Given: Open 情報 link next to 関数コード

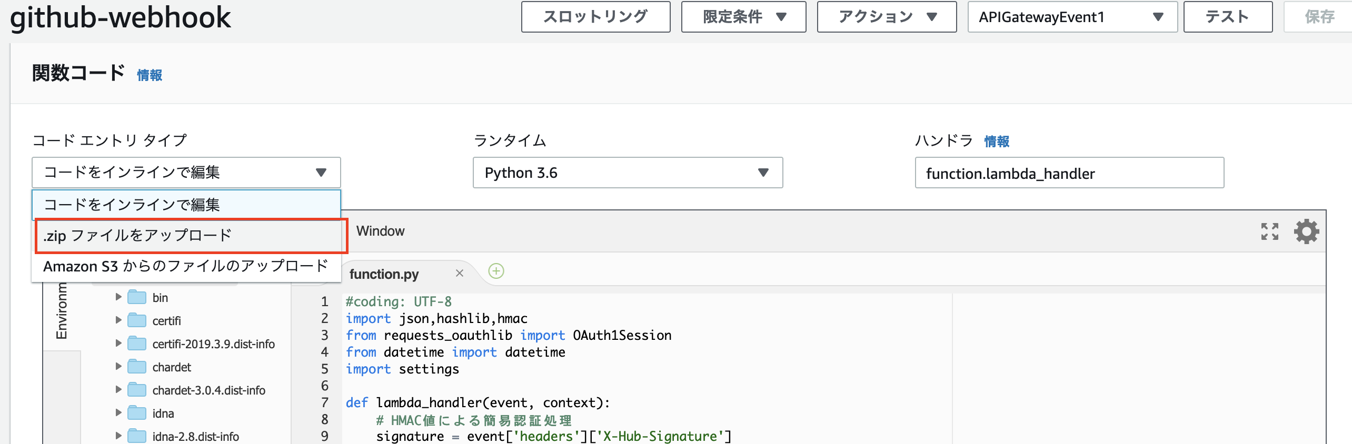Looking at the screenshot, I should point(150,75).
